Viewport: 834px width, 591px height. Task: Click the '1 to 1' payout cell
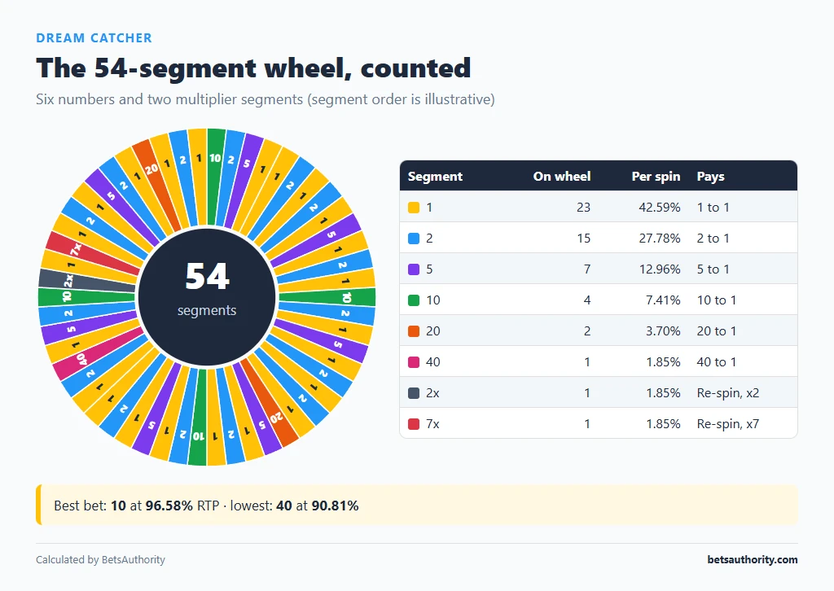tap(713, 208)
